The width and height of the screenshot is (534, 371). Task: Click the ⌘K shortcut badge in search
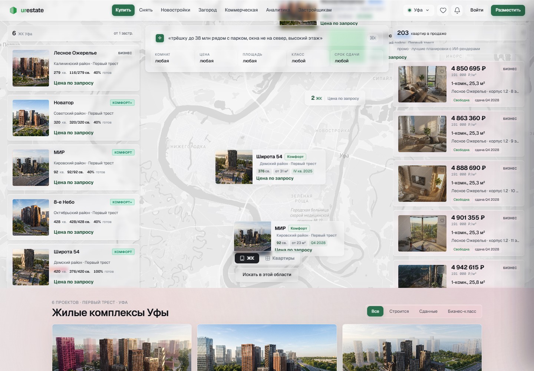[373, 38]
